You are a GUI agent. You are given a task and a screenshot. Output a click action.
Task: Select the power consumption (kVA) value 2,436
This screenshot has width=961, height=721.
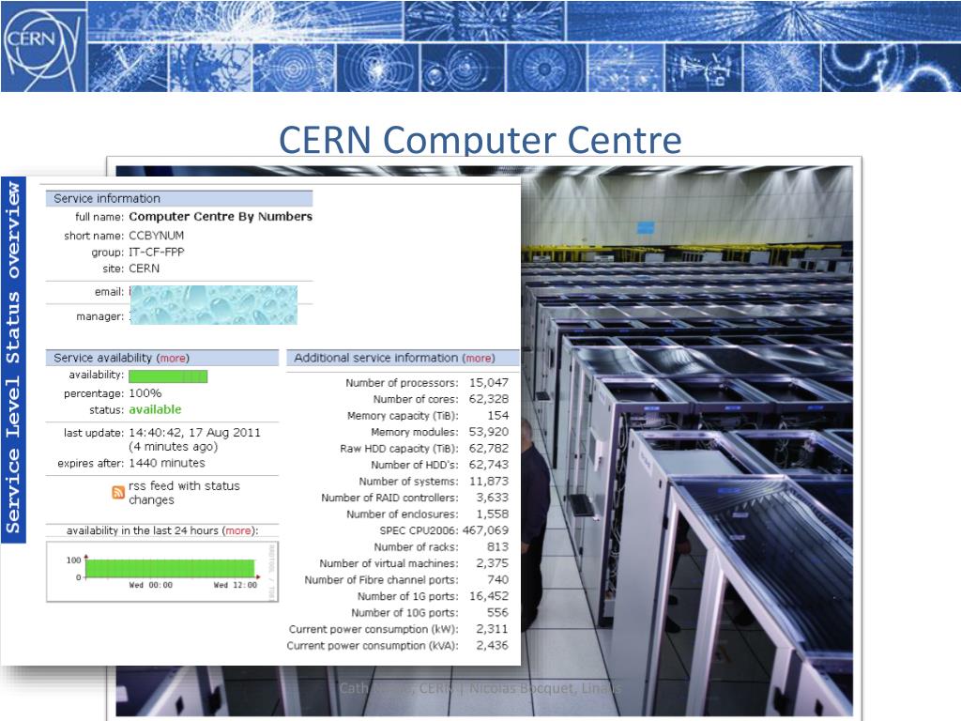pos(493,646)
